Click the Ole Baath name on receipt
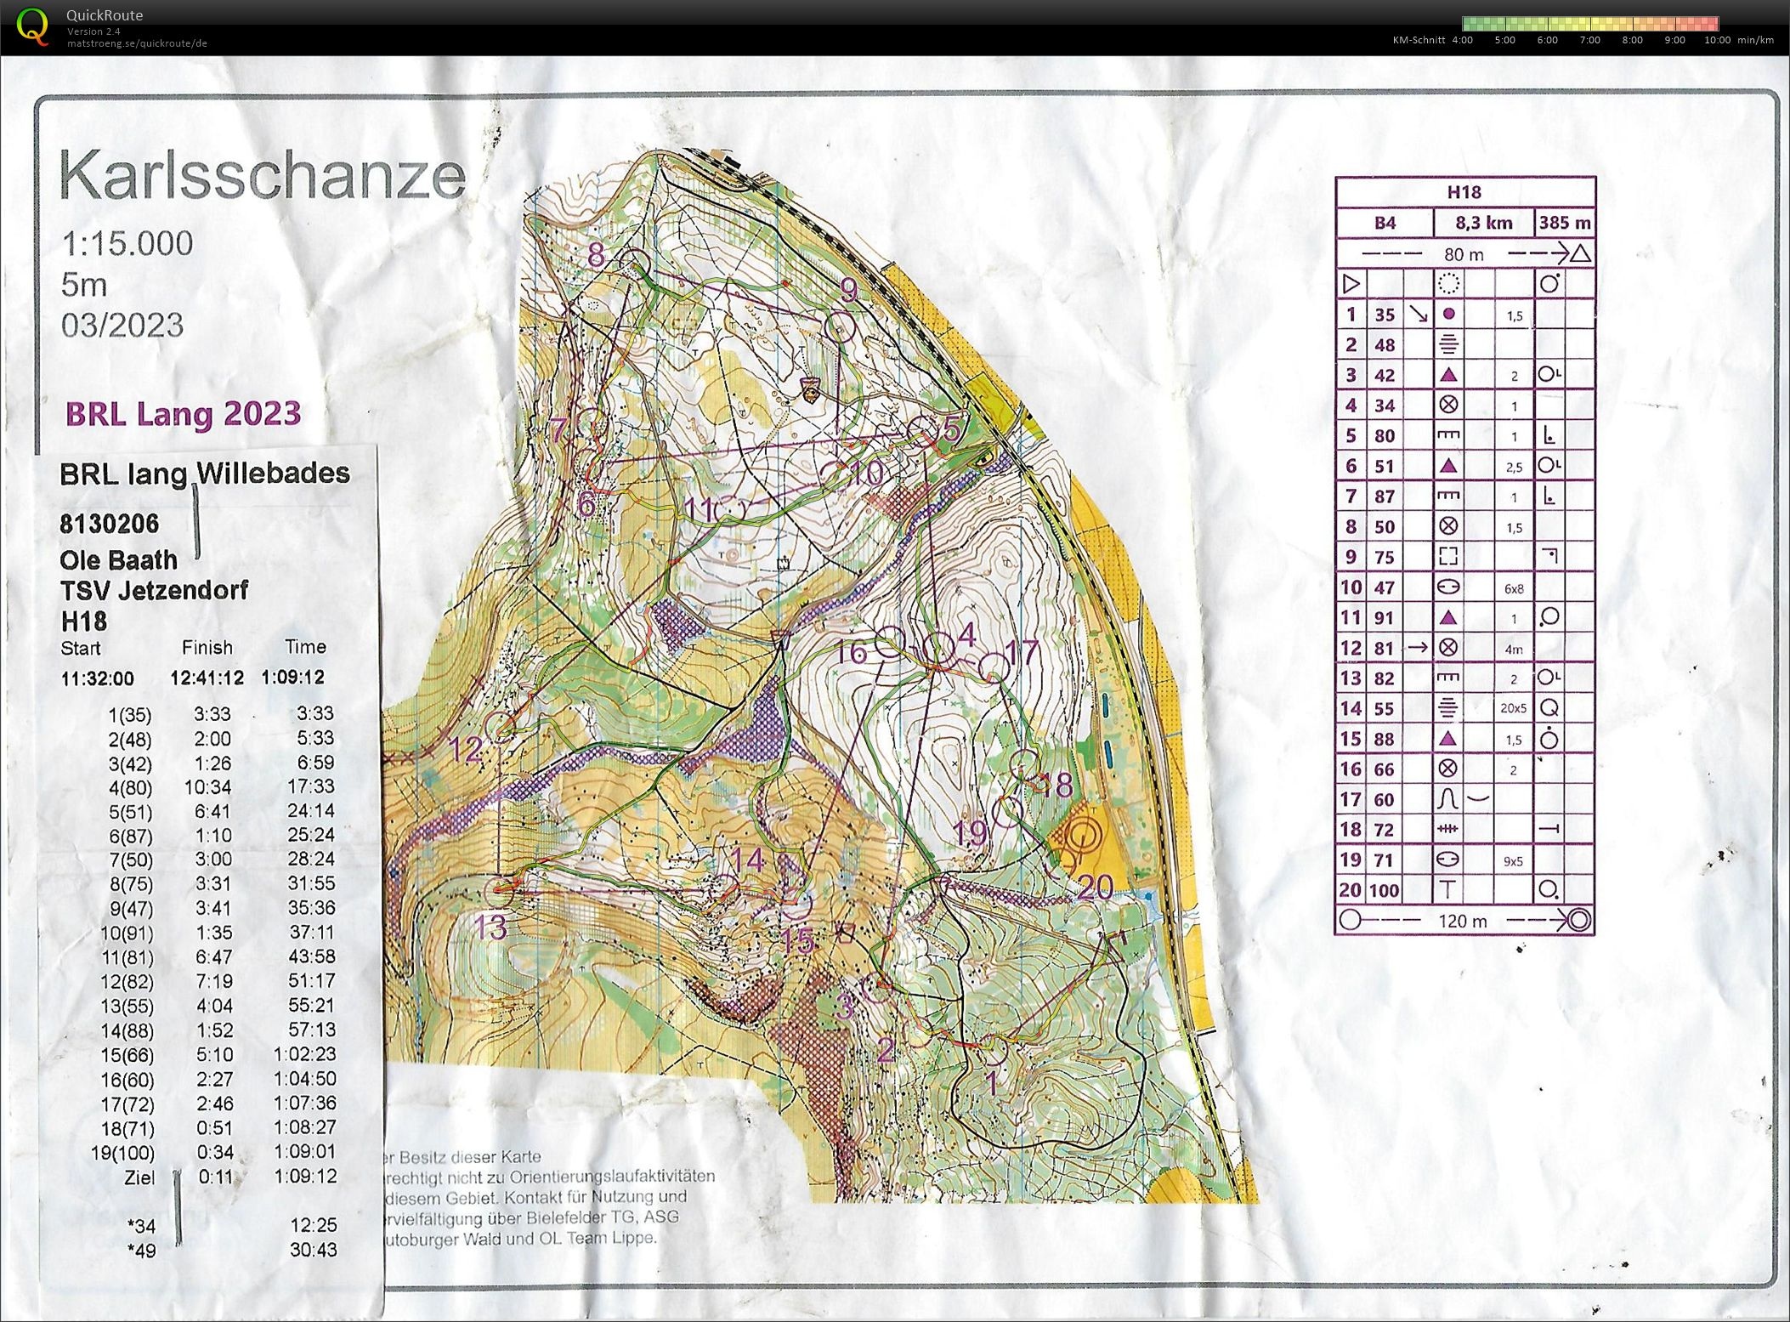This screenshot has height=1322, width=1790. tap(118, 560)
